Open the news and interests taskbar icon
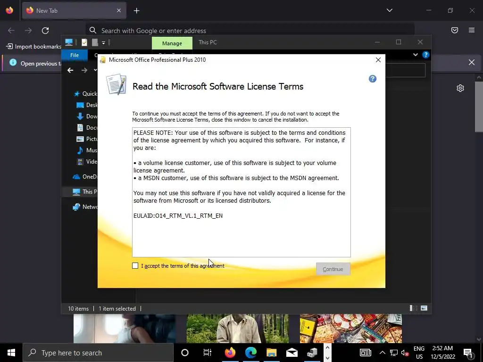The image size is (483, 362). (x=366, y=353)
